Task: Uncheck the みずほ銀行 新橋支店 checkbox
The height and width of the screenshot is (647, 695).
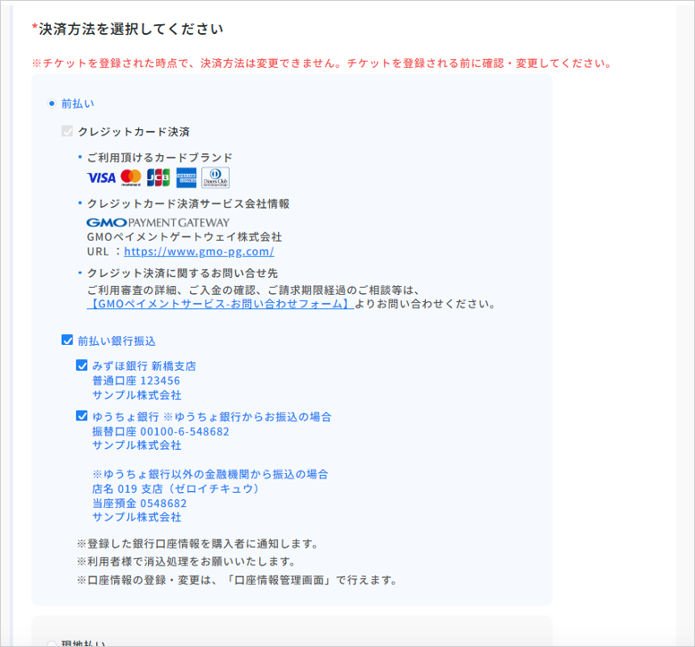Action: click(82, 366)
